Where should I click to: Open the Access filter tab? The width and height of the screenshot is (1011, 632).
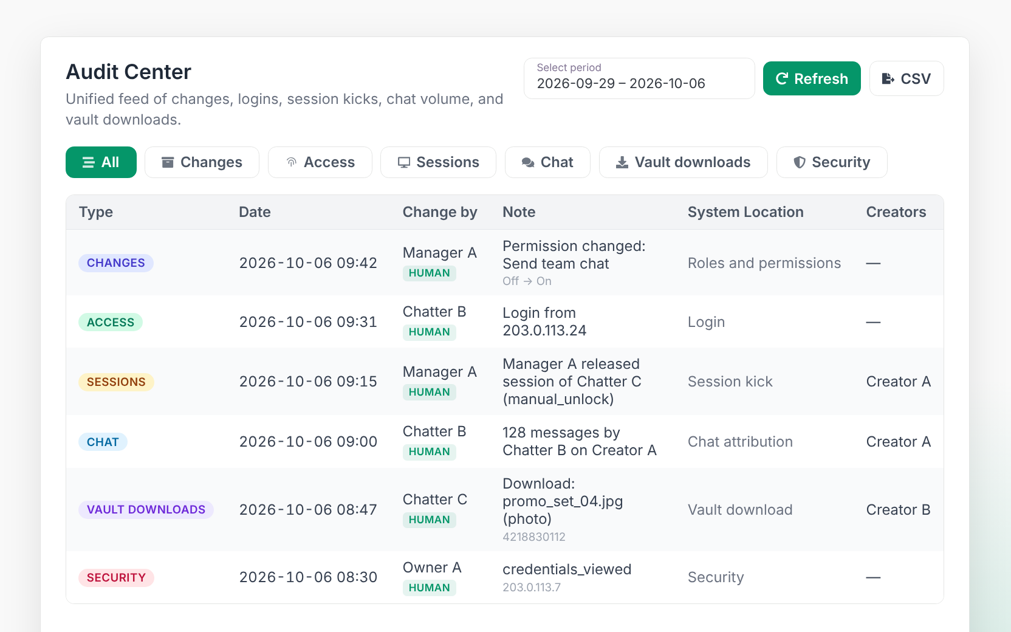tap(320, 162)
